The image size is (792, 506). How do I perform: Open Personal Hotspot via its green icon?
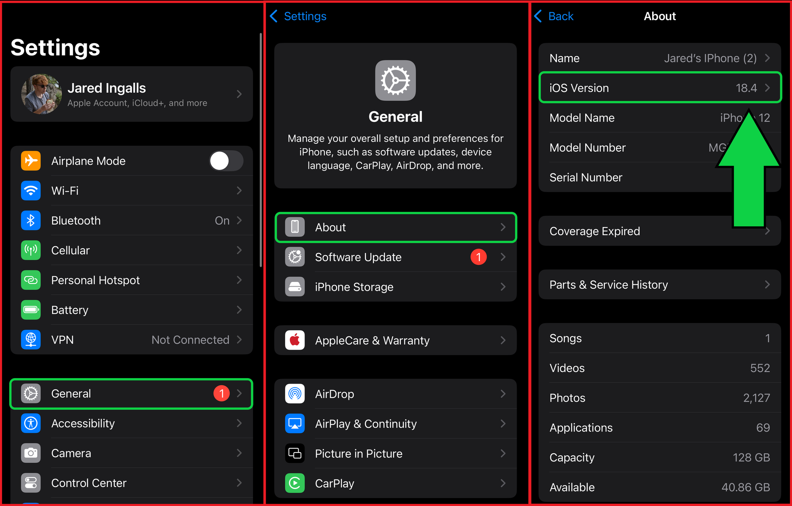pyautogui.click(x=30, y=280)
